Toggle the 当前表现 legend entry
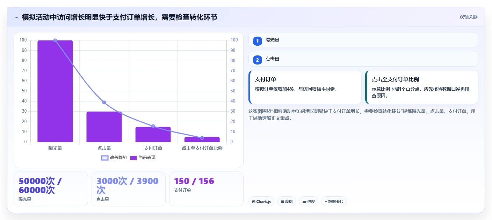492x220 pixels. pos(143,158)
